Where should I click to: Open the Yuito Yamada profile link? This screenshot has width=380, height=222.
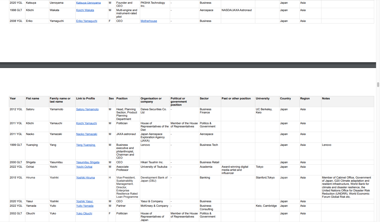[85, 206]
